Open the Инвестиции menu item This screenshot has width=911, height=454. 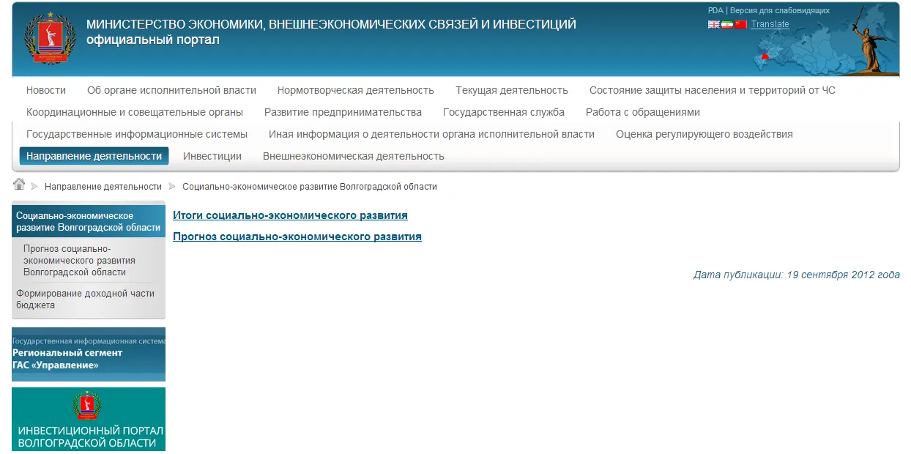tap(212, 156)
